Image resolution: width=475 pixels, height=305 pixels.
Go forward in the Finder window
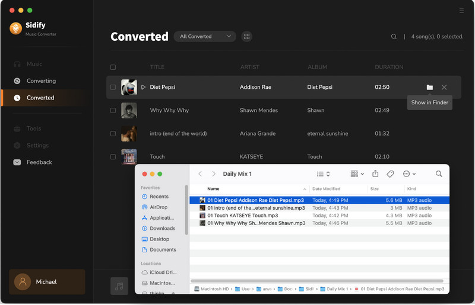(214, 174)
